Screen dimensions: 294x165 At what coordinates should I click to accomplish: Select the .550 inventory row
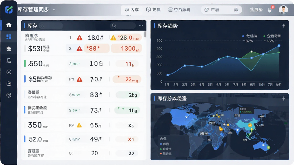coord(84,64)
